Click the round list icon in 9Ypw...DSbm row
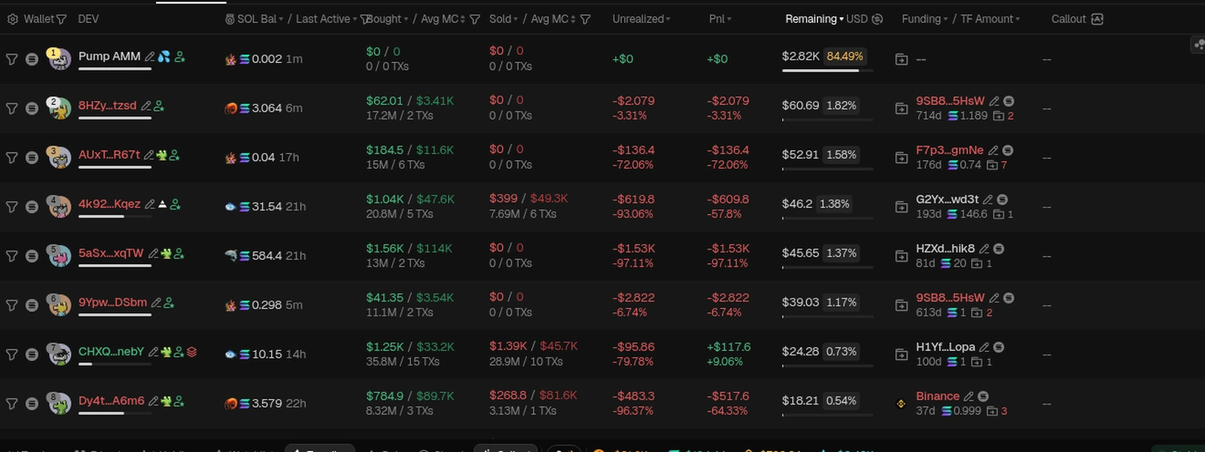Image resolution: width=1205 pixels, height=452 pixels. click(x=32, y=305)
